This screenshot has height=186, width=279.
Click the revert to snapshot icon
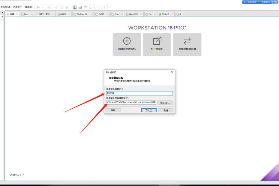point(62,7)
